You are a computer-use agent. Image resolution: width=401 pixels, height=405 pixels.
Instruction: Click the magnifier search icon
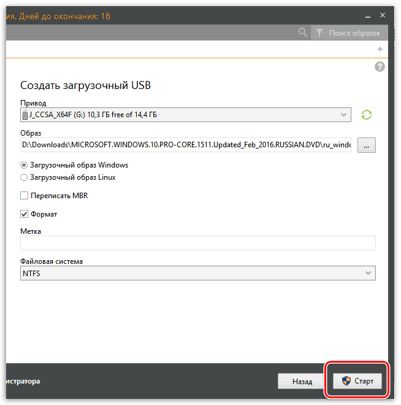(302, 33)
